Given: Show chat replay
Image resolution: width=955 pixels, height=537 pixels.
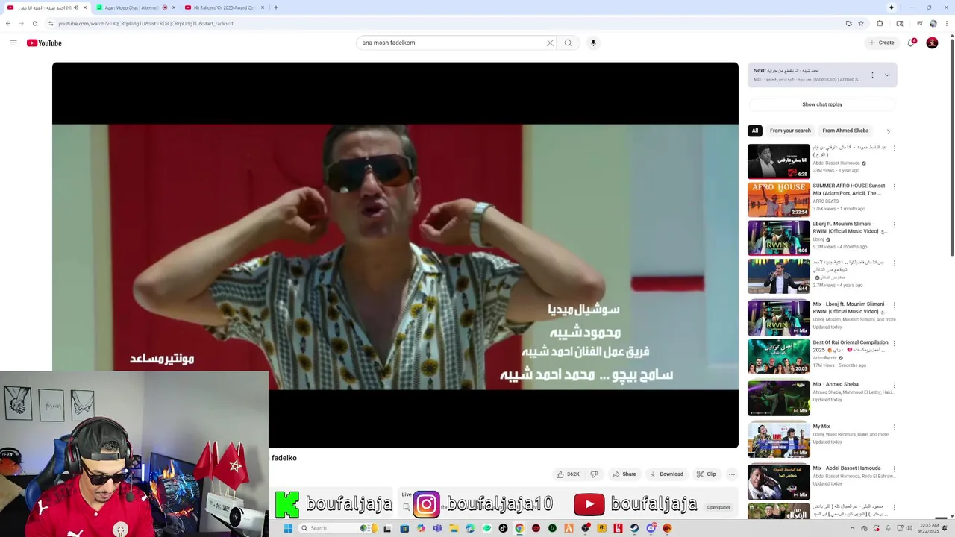Looking at the screenshot, I should [822, 104].
